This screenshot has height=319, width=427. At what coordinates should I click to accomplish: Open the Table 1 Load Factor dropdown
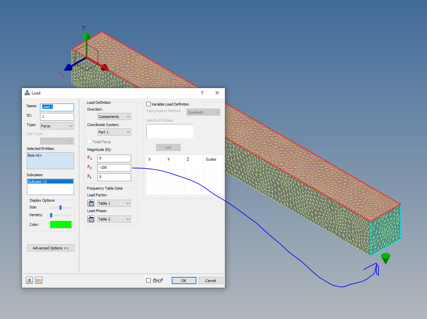(x=114, y=203)
